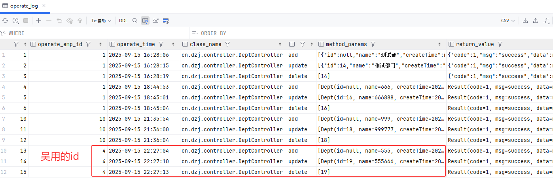Viewport: 553px width, 181px height.
Task: Click the Reload data refresh icon
Action: pos(5,21)
